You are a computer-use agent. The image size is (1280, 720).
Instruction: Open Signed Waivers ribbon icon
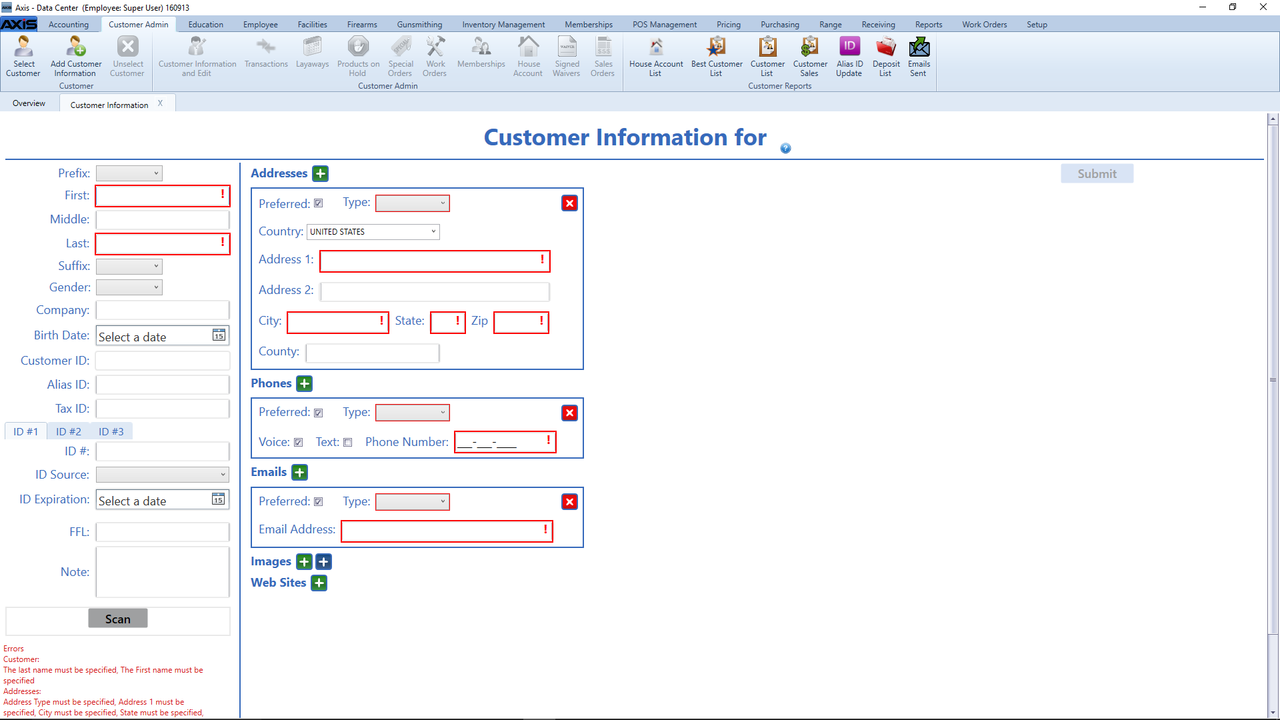pos(567,57)
